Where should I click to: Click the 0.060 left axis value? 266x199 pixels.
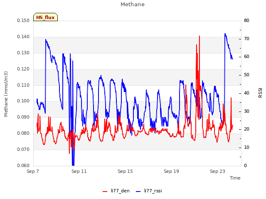click(23, 165)
